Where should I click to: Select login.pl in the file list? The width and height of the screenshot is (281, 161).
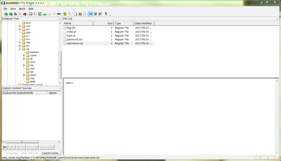click(x=71, y=35)
